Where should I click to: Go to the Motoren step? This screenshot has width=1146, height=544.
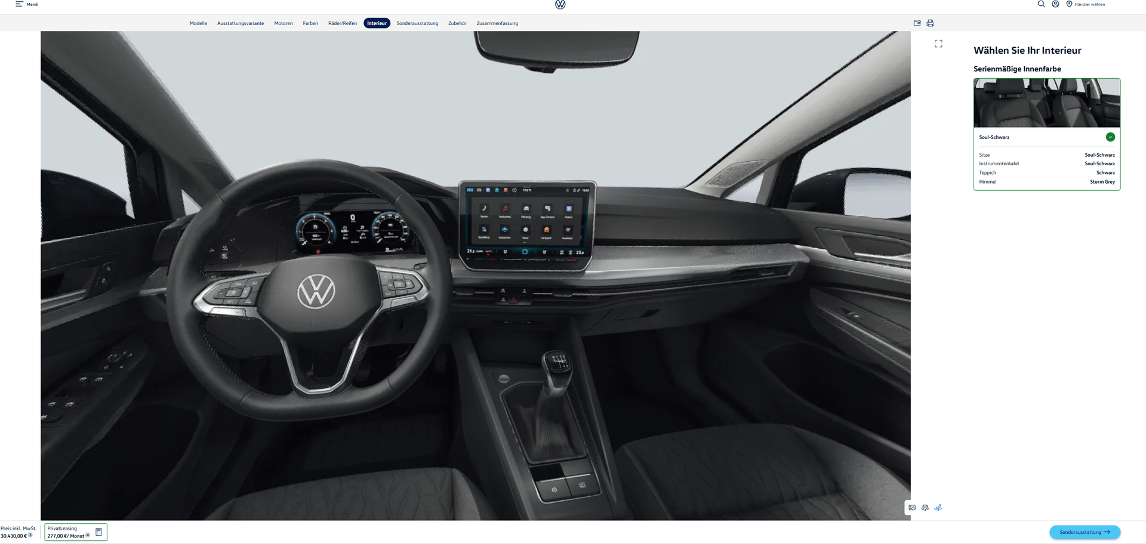pyautogui.click(x=284, y=23)
